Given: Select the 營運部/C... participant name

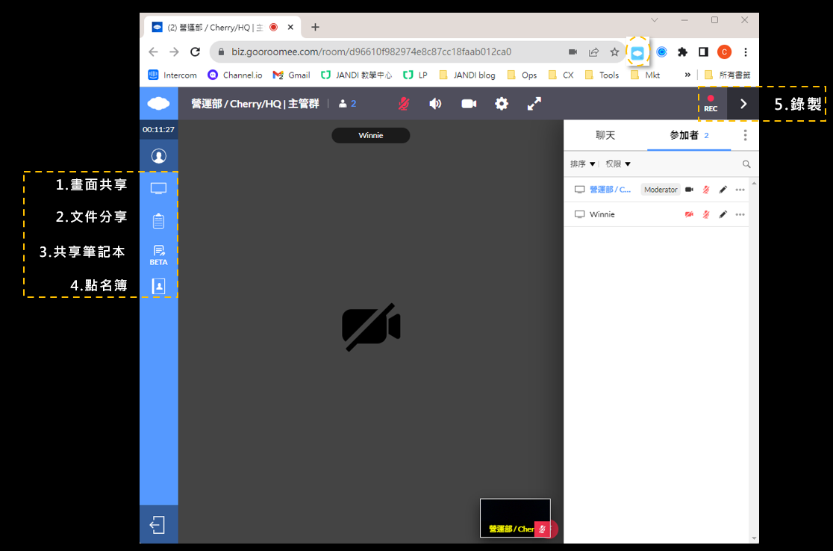Looking at the screenshot, I should pyautogui.click(x=610, y=190).
